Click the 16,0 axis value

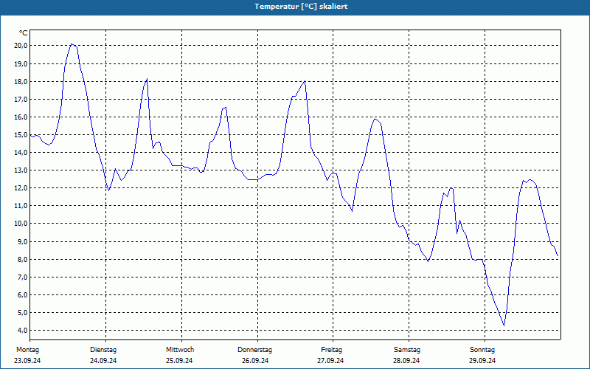point(21,117)
